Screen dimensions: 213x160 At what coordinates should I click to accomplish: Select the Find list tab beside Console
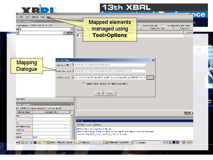pos(89,125)
